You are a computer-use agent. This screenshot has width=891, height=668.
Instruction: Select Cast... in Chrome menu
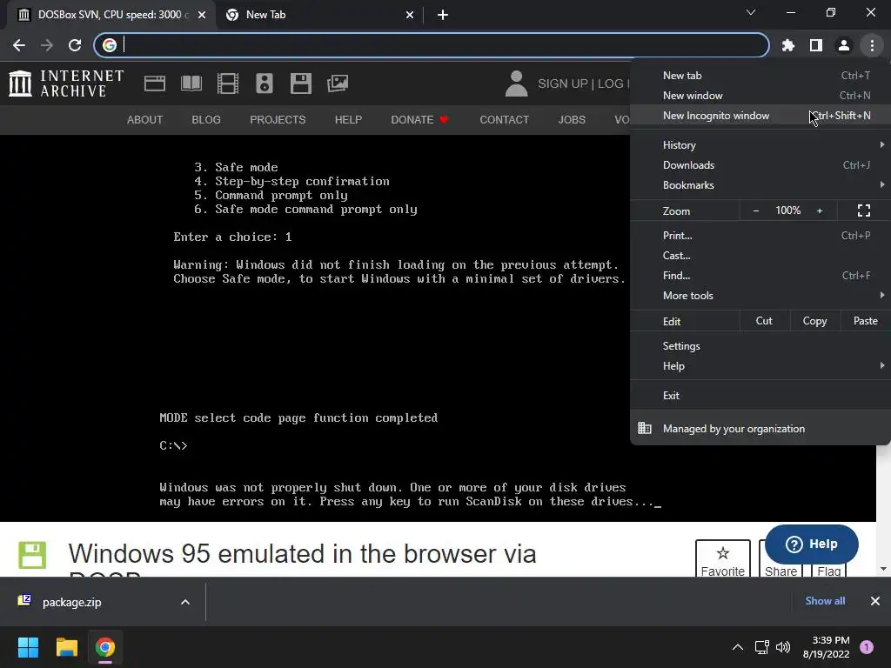point(760,256)
